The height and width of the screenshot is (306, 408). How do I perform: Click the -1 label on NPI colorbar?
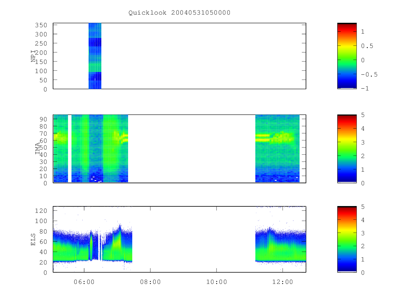[x=365, y=89]
